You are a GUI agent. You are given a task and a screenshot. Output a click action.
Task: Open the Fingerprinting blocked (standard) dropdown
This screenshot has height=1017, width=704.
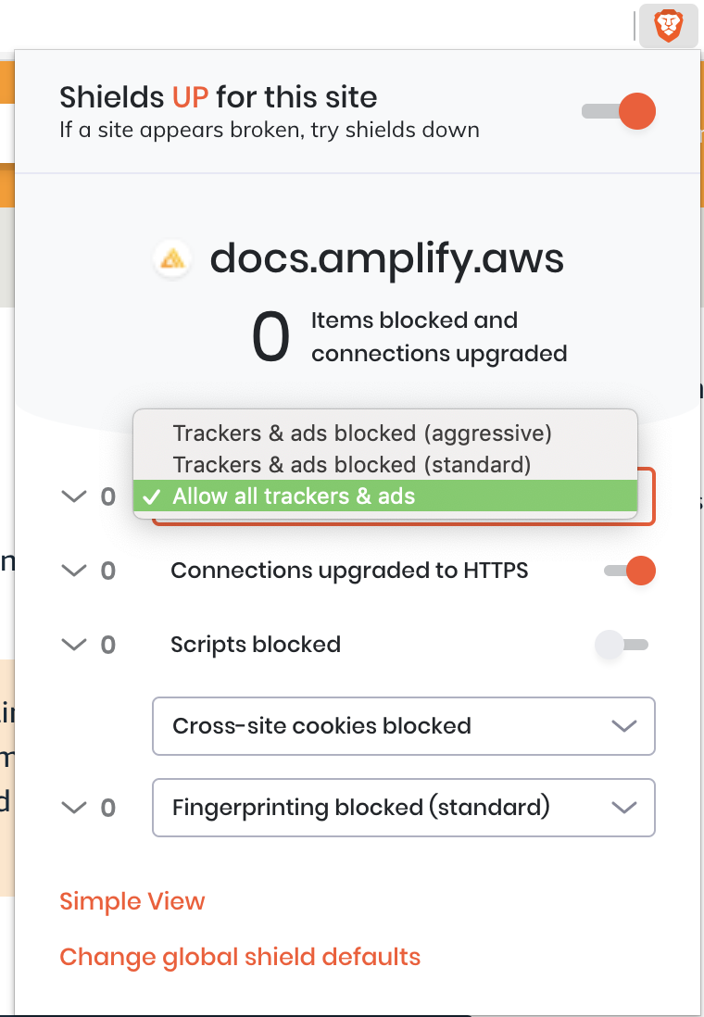(404, 808)
